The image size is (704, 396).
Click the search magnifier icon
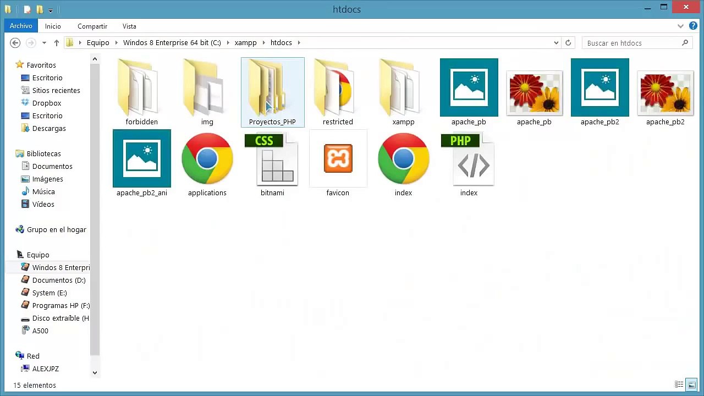click(x=685, y=43)
